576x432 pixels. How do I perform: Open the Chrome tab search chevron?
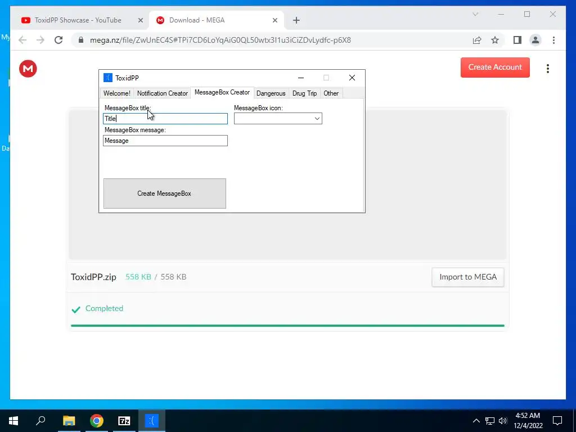click(475, 14)
